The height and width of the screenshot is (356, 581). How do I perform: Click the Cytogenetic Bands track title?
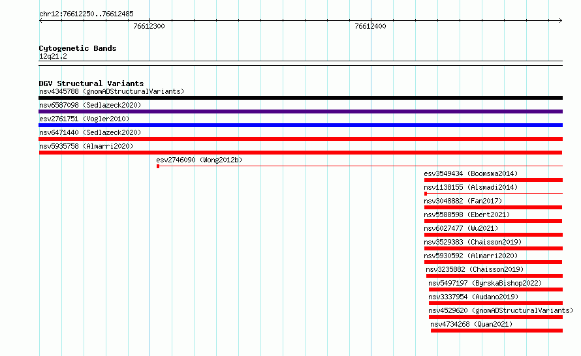[78, 48]
